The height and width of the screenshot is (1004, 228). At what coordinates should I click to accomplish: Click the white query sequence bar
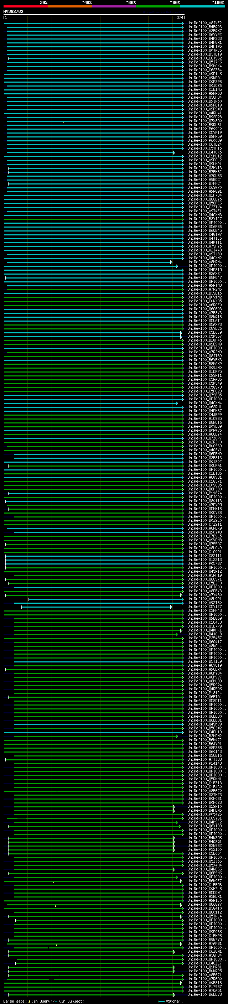pos(94,14)
